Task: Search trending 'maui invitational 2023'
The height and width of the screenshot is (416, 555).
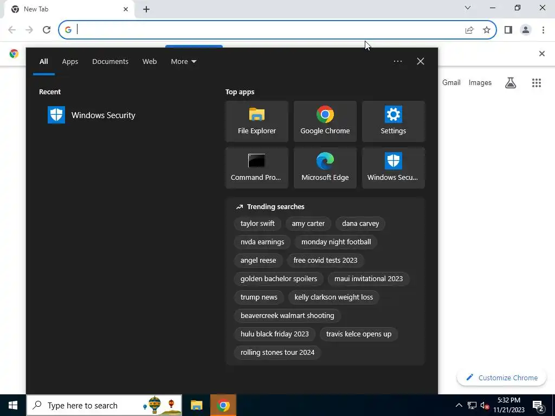Action: [x=369, y=279]
